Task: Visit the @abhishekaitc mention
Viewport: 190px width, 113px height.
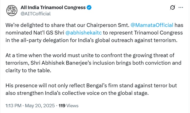Action: 83,33
